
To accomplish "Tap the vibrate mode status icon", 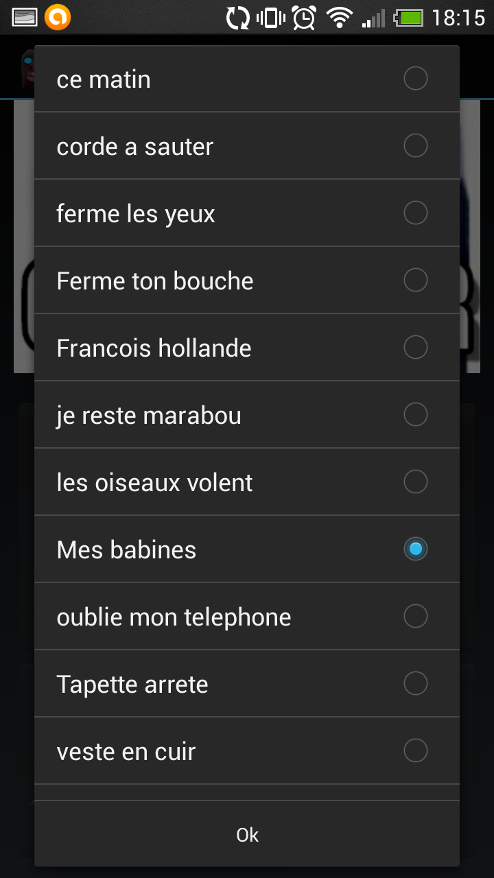I will point(271,18).
